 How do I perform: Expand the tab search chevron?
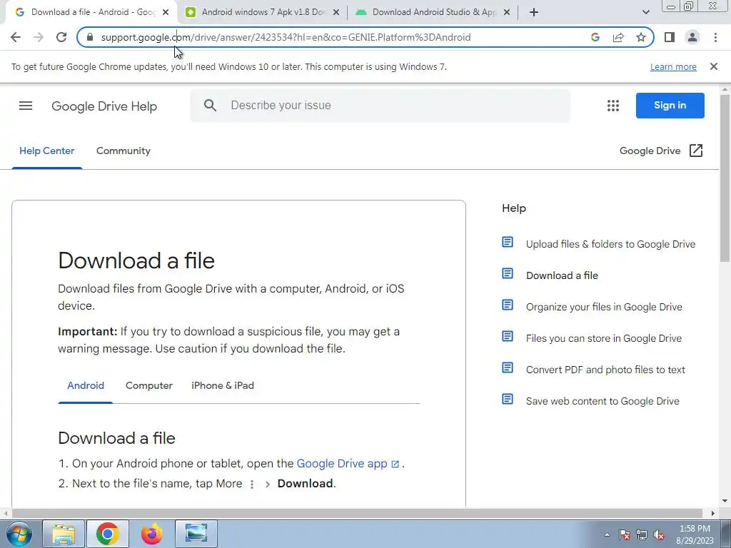click(x=645, y=12)
